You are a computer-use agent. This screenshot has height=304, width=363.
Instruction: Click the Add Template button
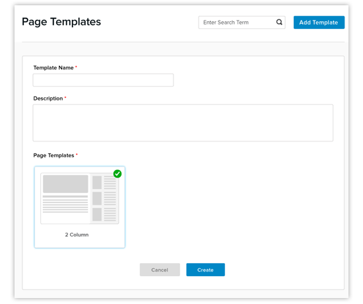tap(319, 22)
